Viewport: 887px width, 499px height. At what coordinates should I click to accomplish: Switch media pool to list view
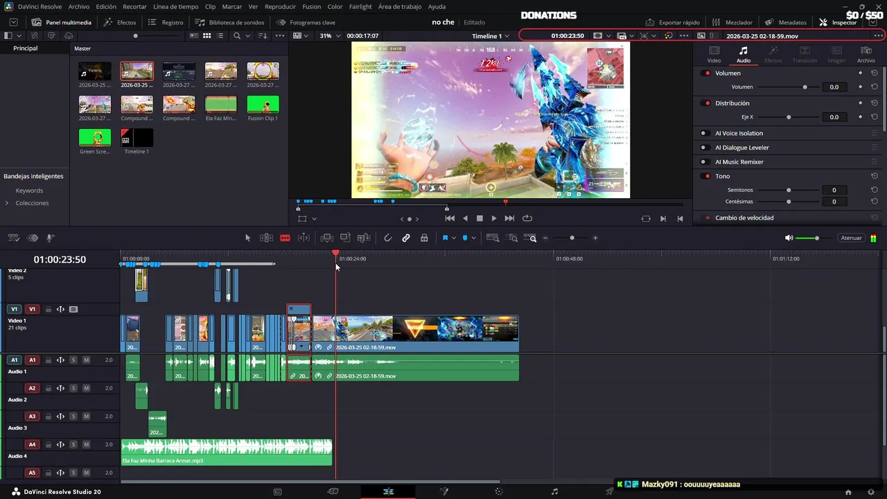220,35
